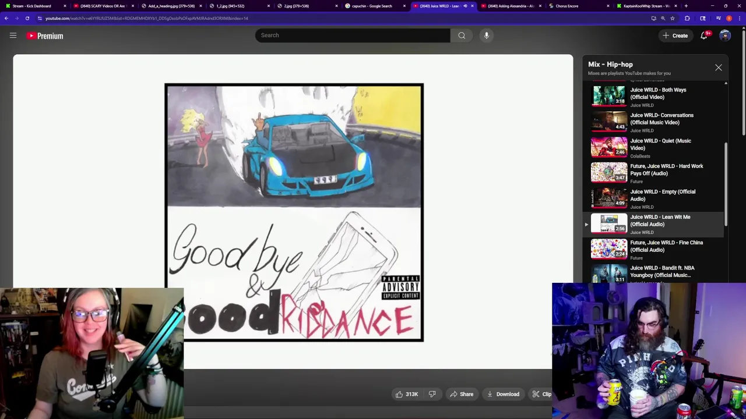The image size is (746, 419).
Task: Go back using the browser back arrow
Action: (x=6, y=18)
